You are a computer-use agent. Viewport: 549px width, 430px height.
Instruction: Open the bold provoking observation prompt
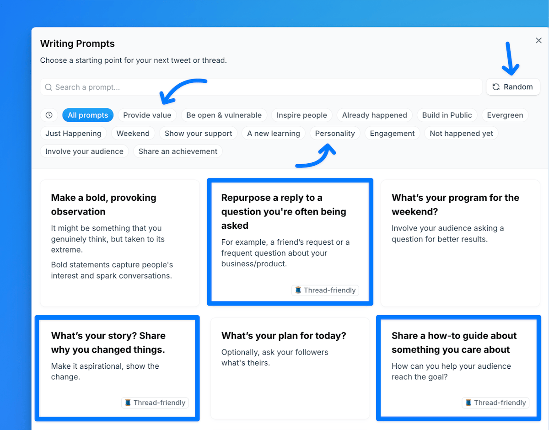120,242
